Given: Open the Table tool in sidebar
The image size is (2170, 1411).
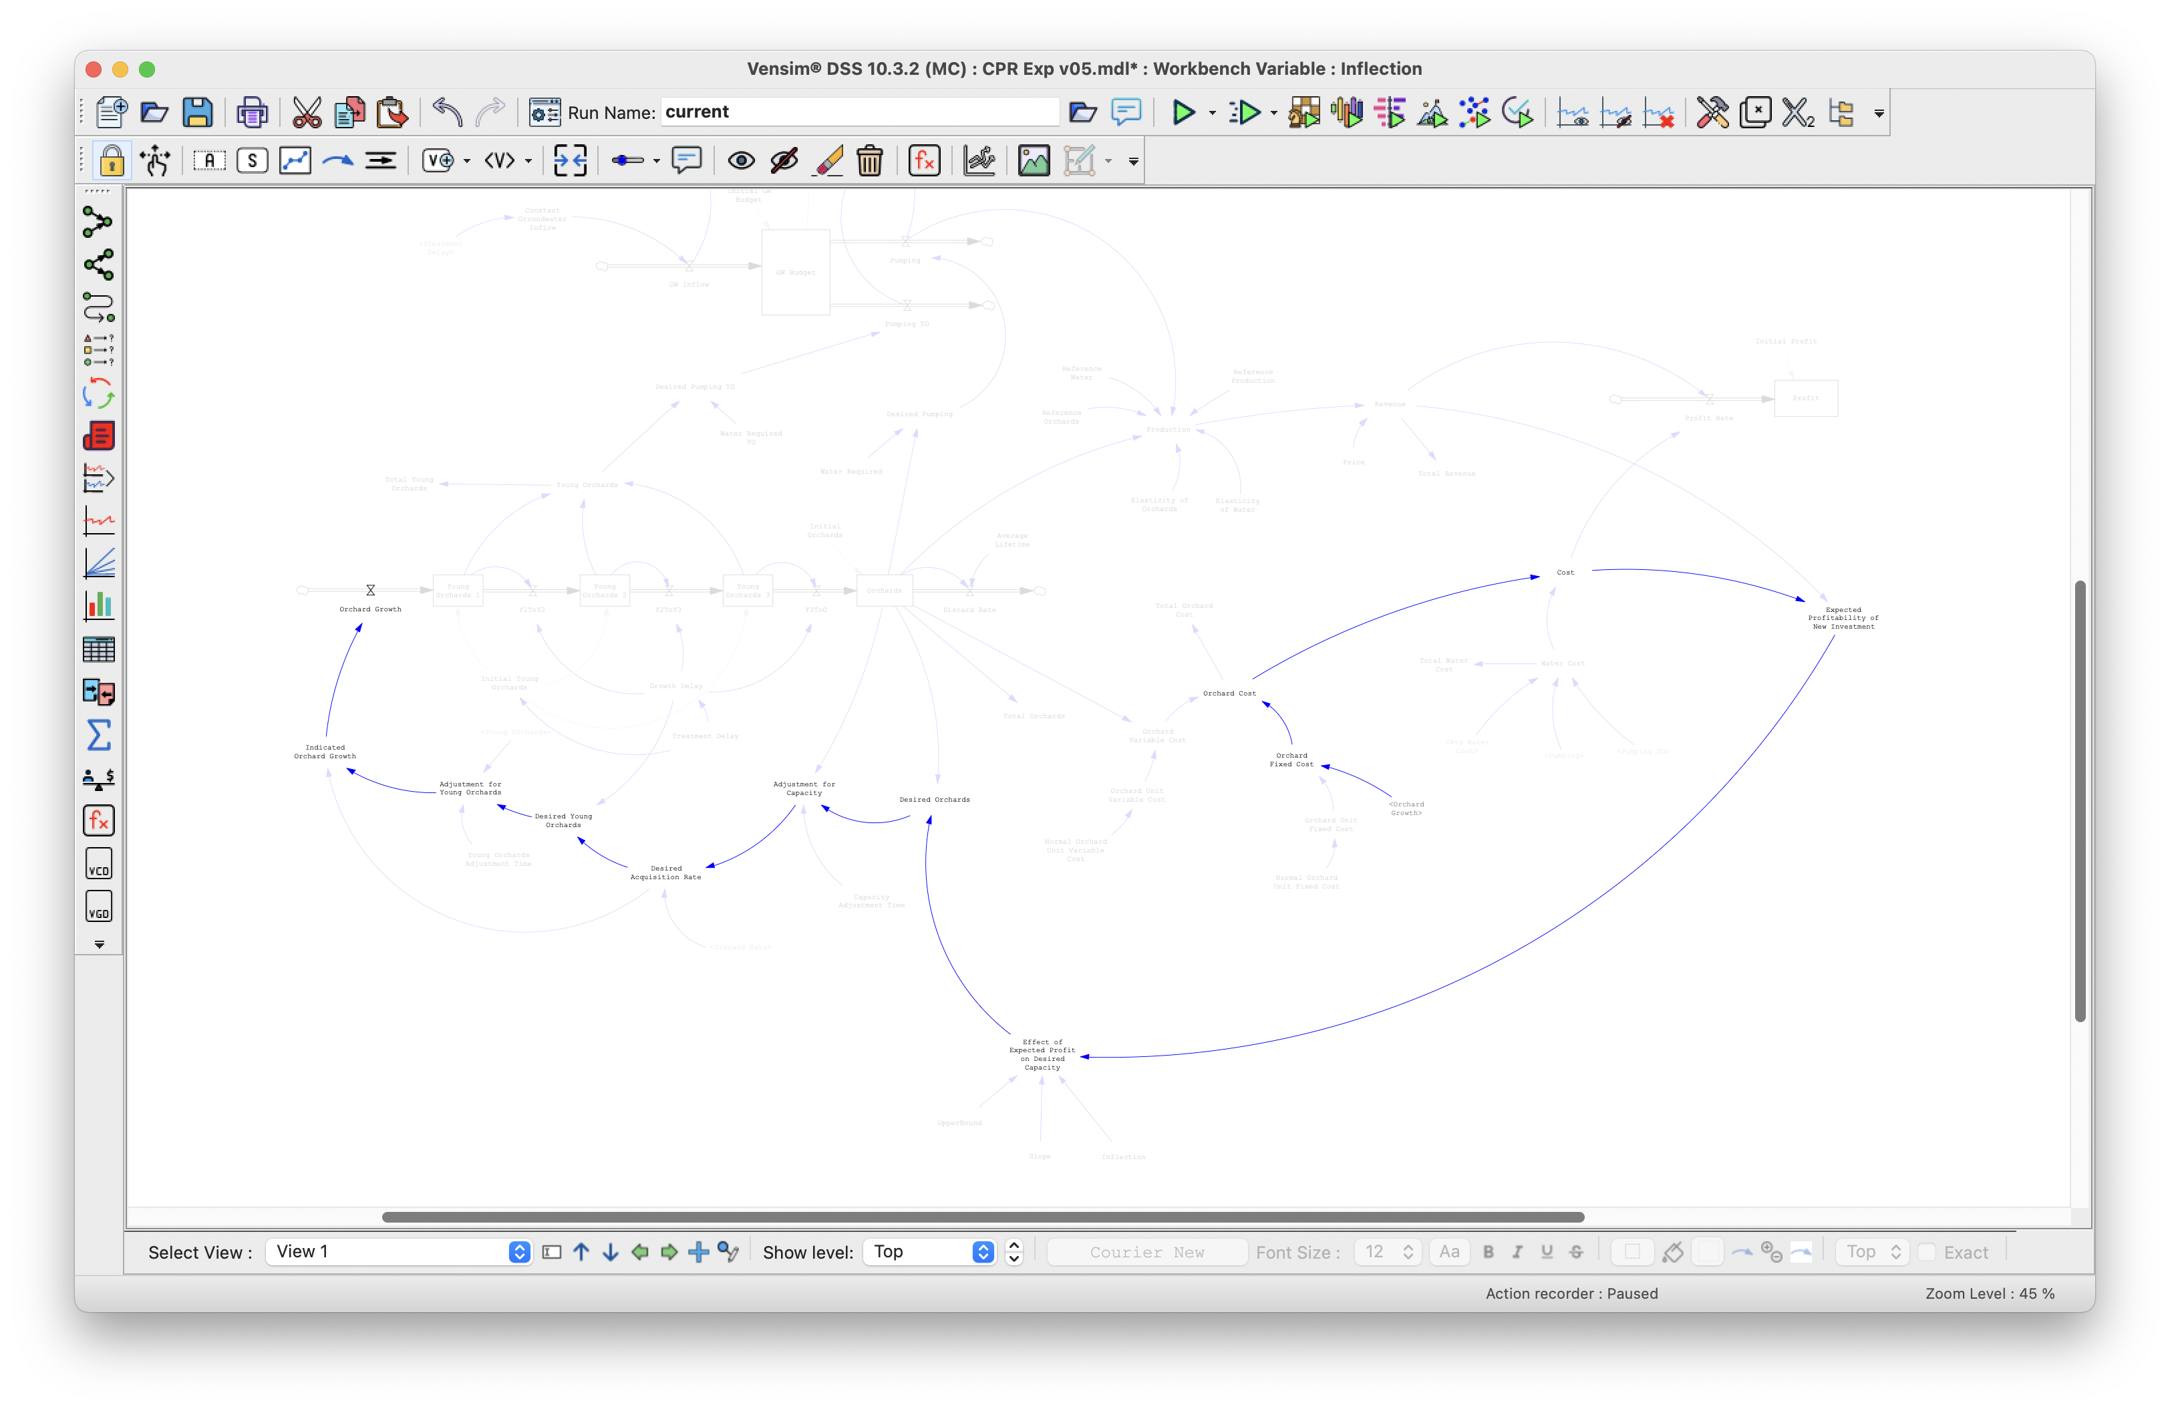Looking at the screenshot, I should tap(98, 649).
